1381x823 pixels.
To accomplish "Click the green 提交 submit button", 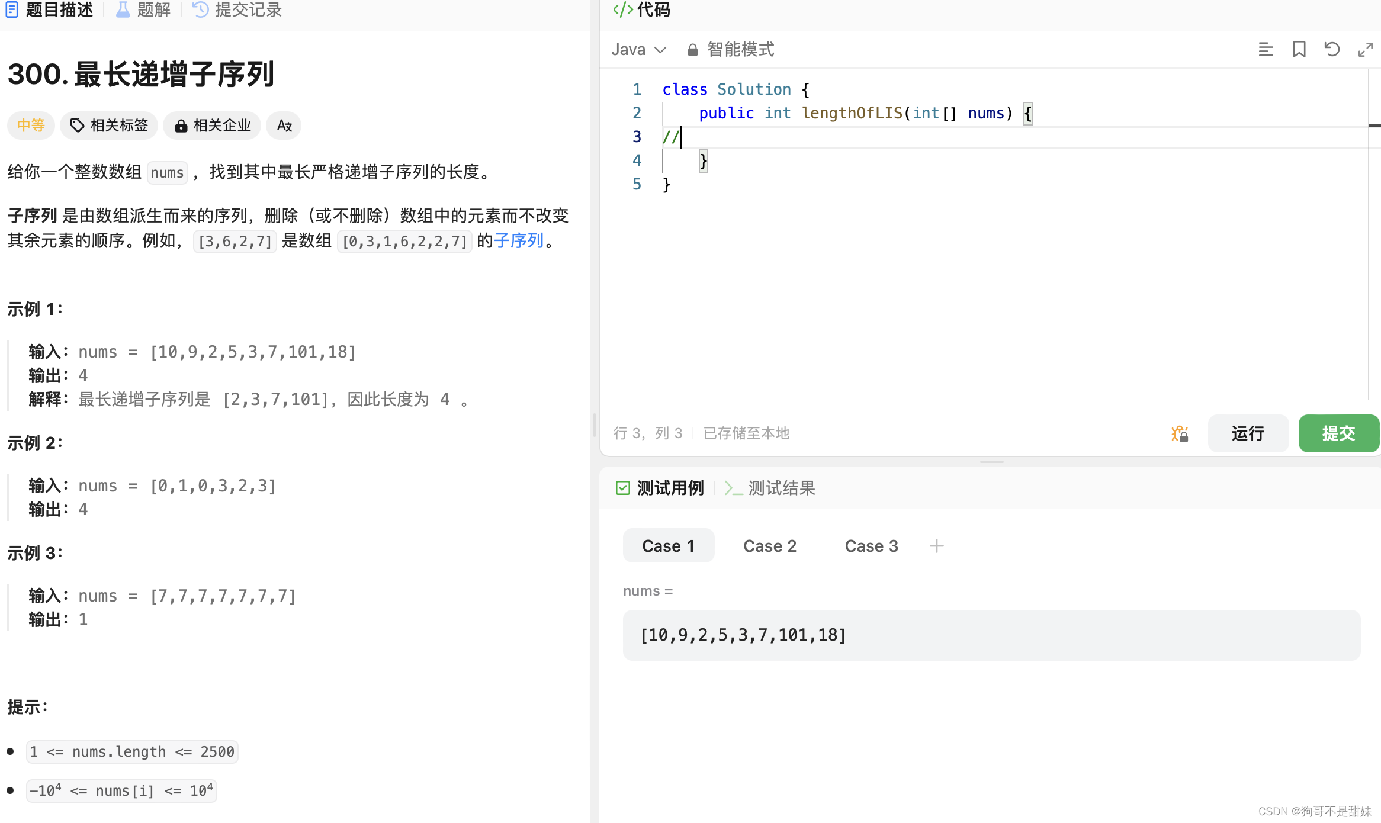I will (x=1338, y=434).
